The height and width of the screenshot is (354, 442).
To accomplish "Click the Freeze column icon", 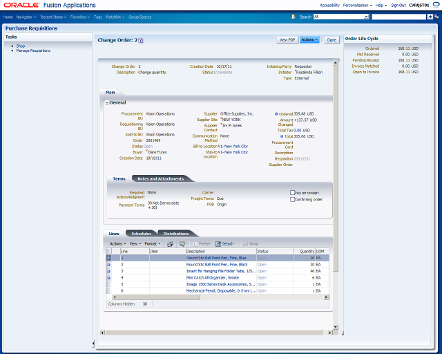I will point(195,244).
